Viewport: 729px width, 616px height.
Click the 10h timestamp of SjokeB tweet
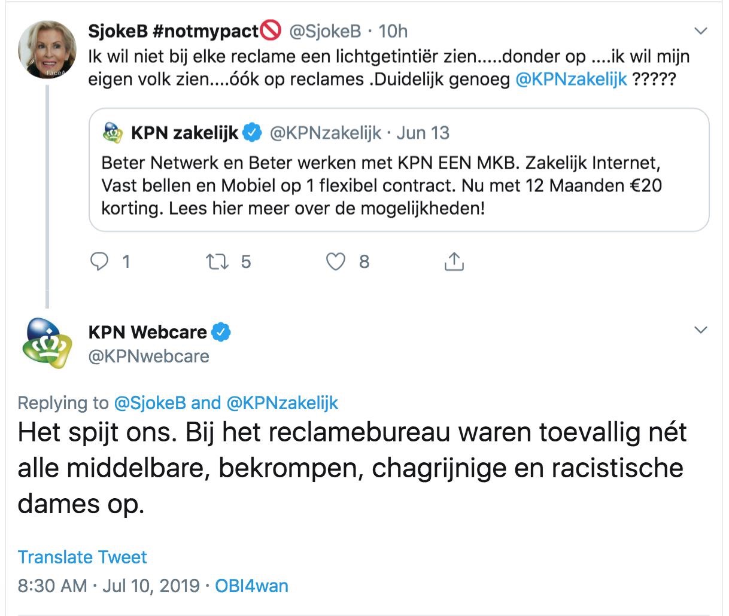393,31
